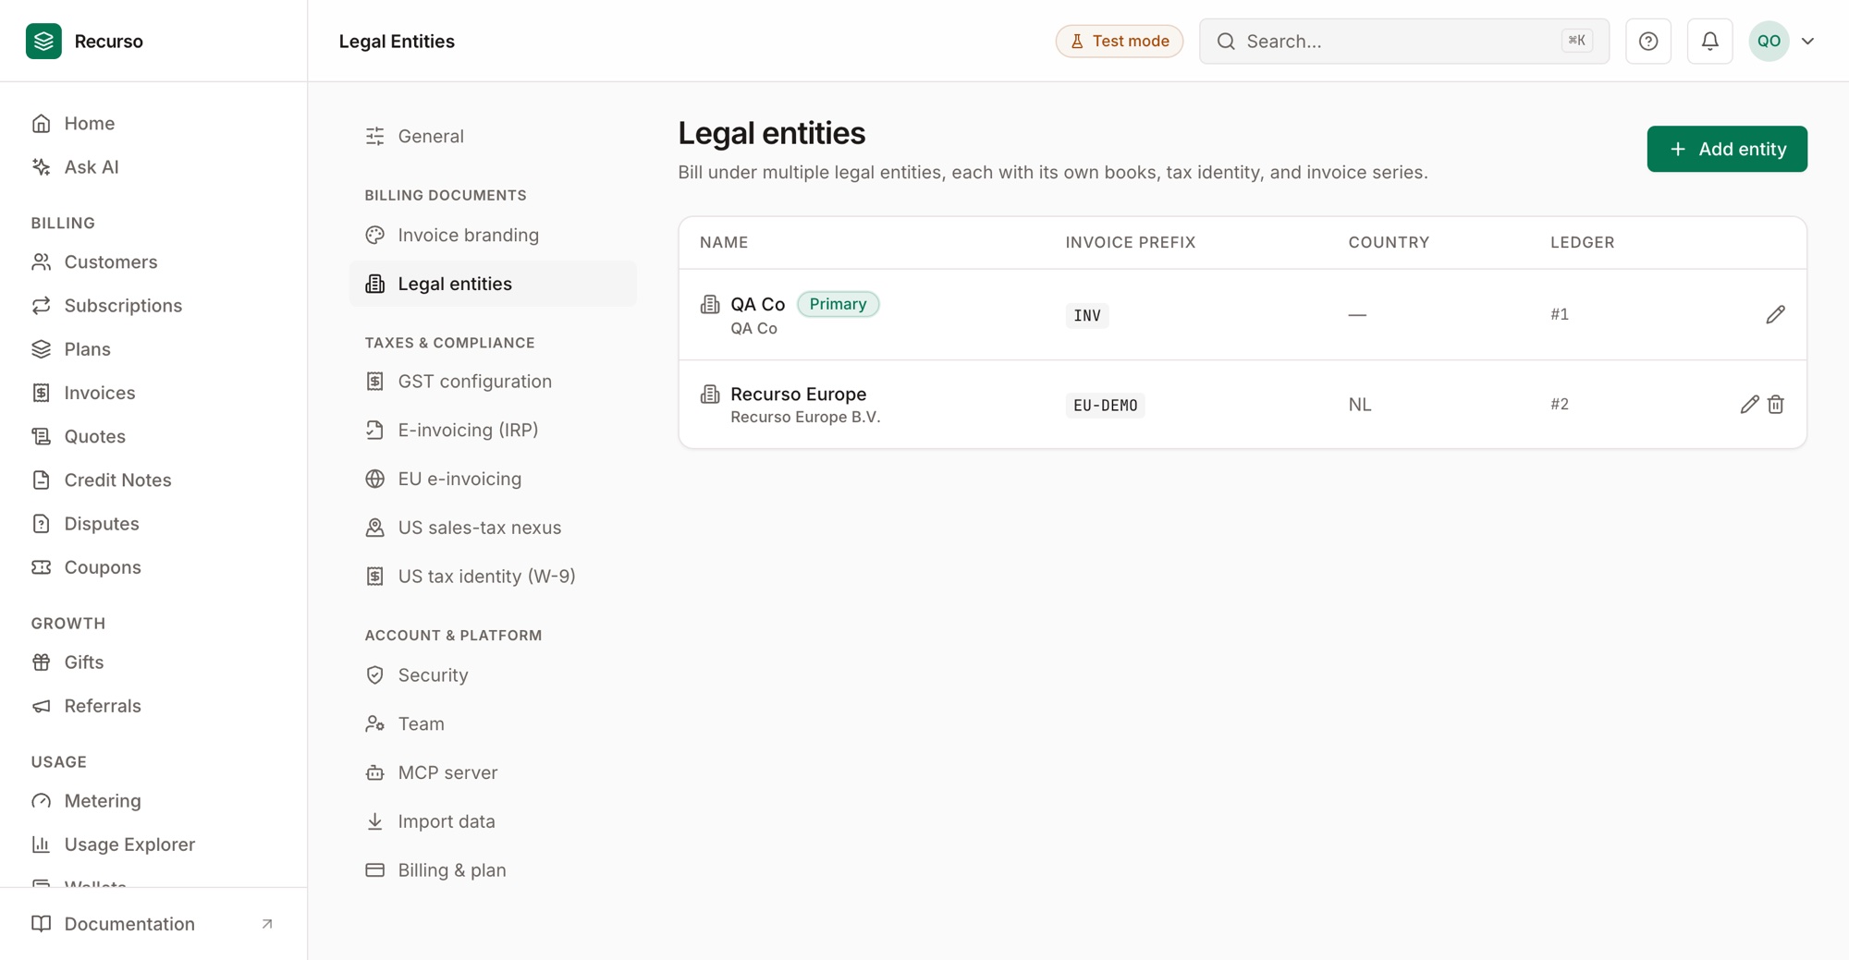Image resolution: width=1849 pixels, height=960 pixels.
Task: Open Documentation link
Action: pyautogui.click(x=129, y=924)
